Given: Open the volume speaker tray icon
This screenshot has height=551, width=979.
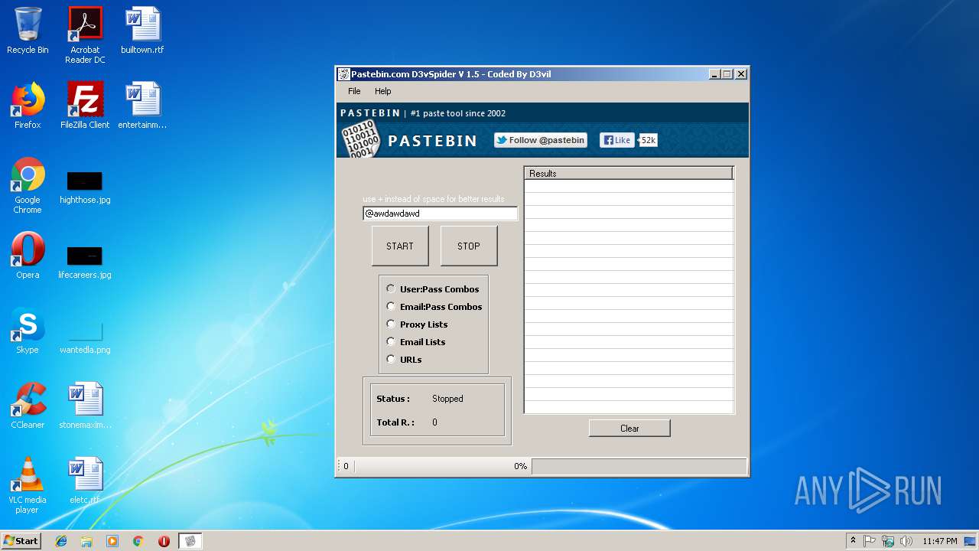Looking at the screenshot, I should (906, 541).
